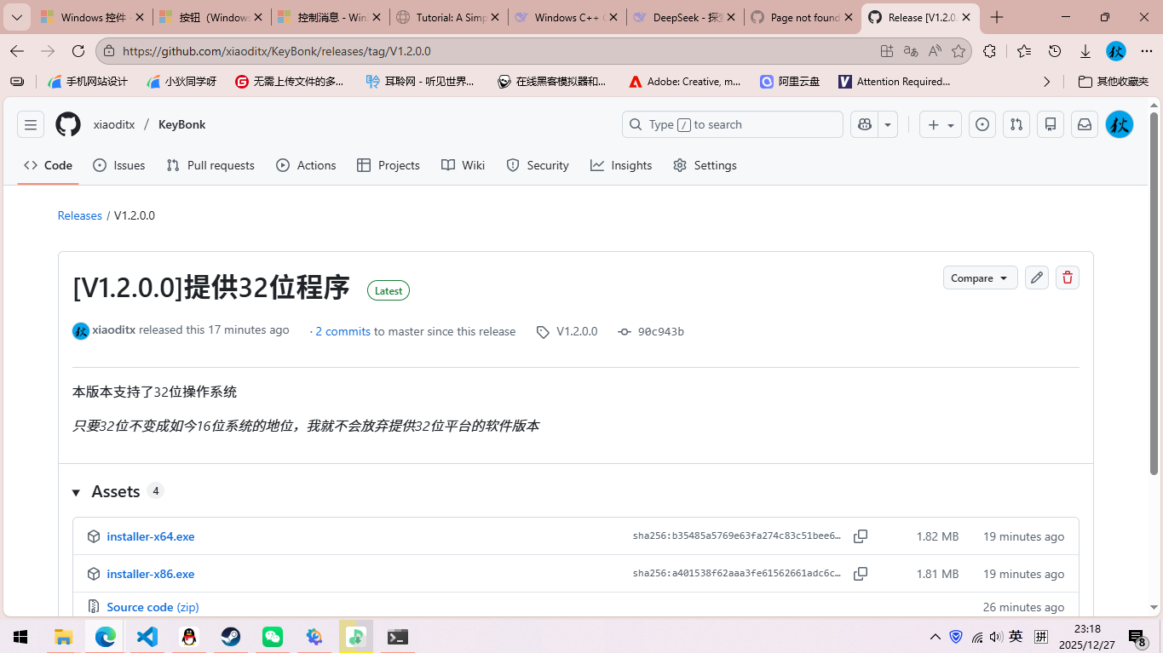
Task: Download installer-x86.exe
Action: [x=151, y=574]
